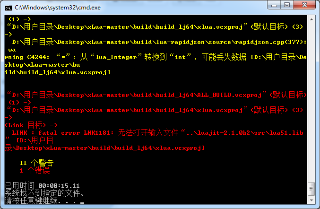Click the red ALL_BUILD.vcxproj path line
This screenshot has width=320, height=209.
157,95
